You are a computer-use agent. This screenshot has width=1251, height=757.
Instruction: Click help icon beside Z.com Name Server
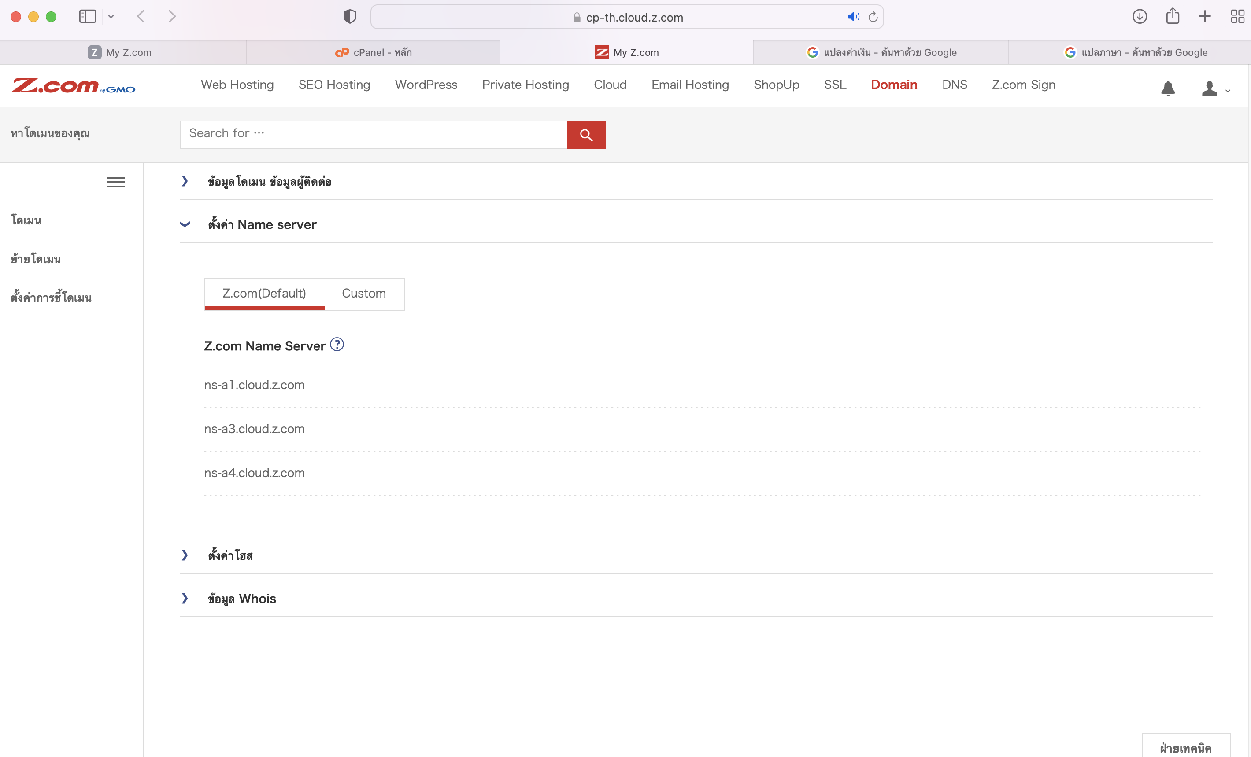point(337,345)
